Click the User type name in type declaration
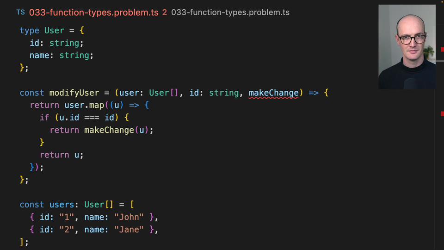The width and height of the screenshot is (444, 250). [x=54, y=31]
